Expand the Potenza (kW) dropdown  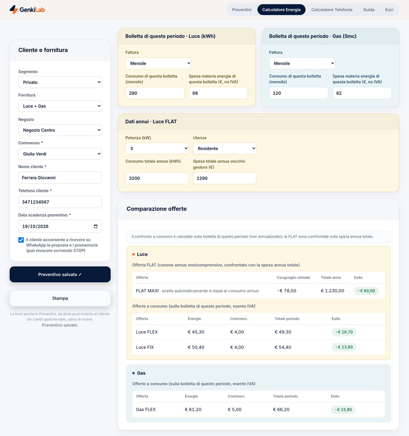tap(157, 148)
